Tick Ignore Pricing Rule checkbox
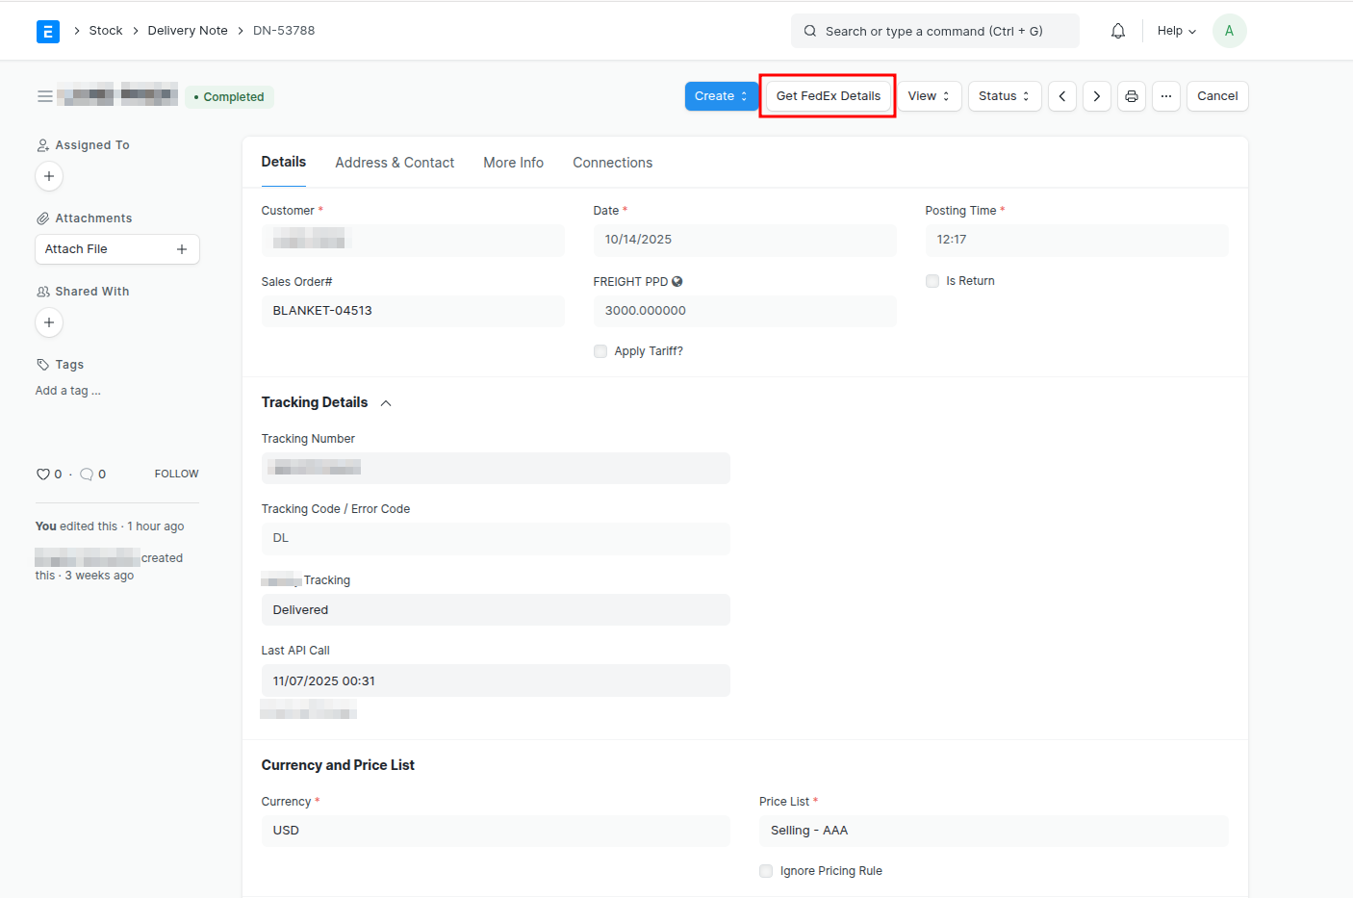 [x=766, y=871]
